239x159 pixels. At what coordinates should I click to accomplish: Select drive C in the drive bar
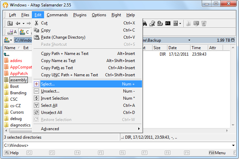coord(24,32)
